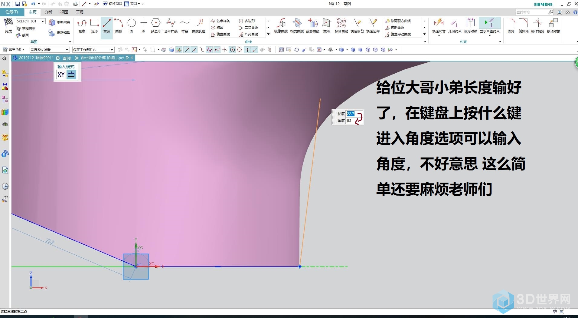Open the Window (窗口) dropdown in title bar
Screen dimensions: 578x318
132,4
